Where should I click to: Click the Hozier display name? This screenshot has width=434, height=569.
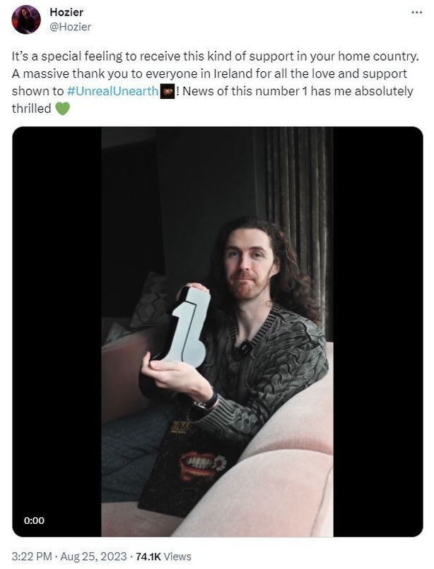[x=66, y=12]
